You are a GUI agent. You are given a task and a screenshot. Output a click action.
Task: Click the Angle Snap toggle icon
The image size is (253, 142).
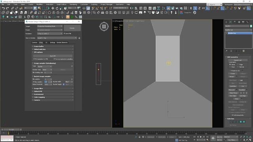[x=97, y=8]
